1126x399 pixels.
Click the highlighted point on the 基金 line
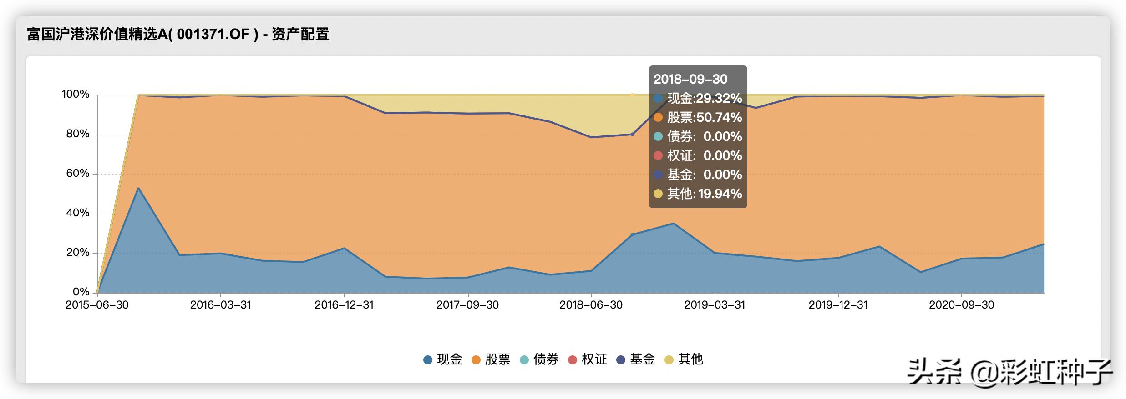(x=632, y=134)
